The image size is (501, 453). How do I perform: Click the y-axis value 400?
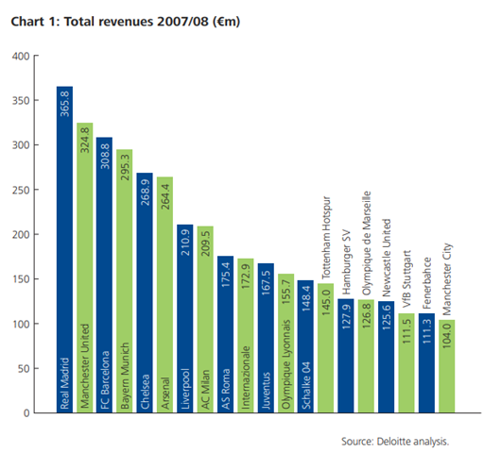tap(21, 56)
